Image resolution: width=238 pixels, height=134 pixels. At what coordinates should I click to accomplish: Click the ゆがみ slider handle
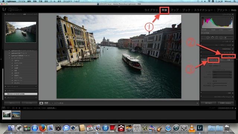[213, 83]
